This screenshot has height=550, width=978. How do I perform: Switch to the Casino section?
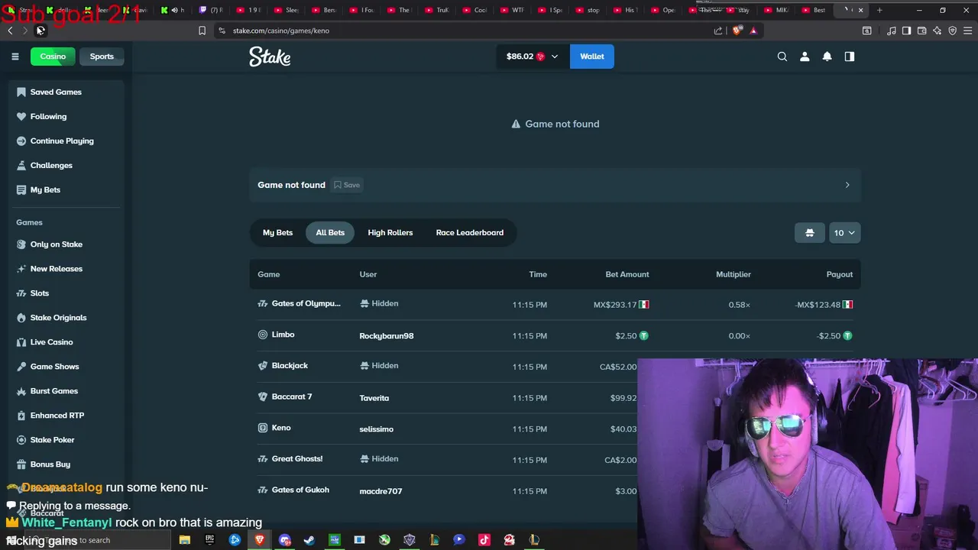[53, 57]
